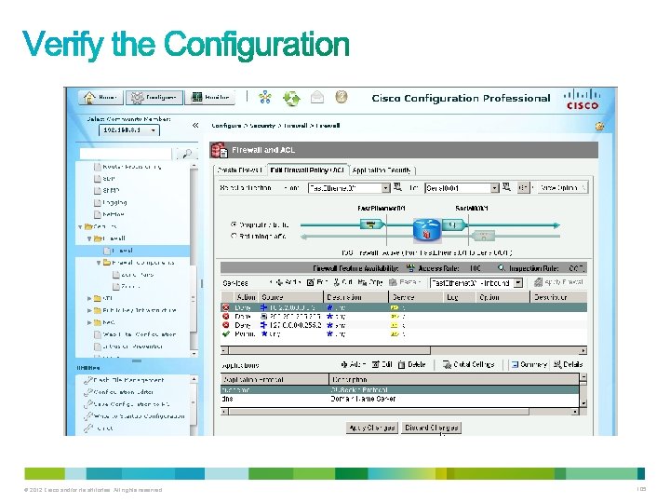The width and height of the screenshot is (670, 503).
Task: Click the Apply Changes button
Action: 372,428
